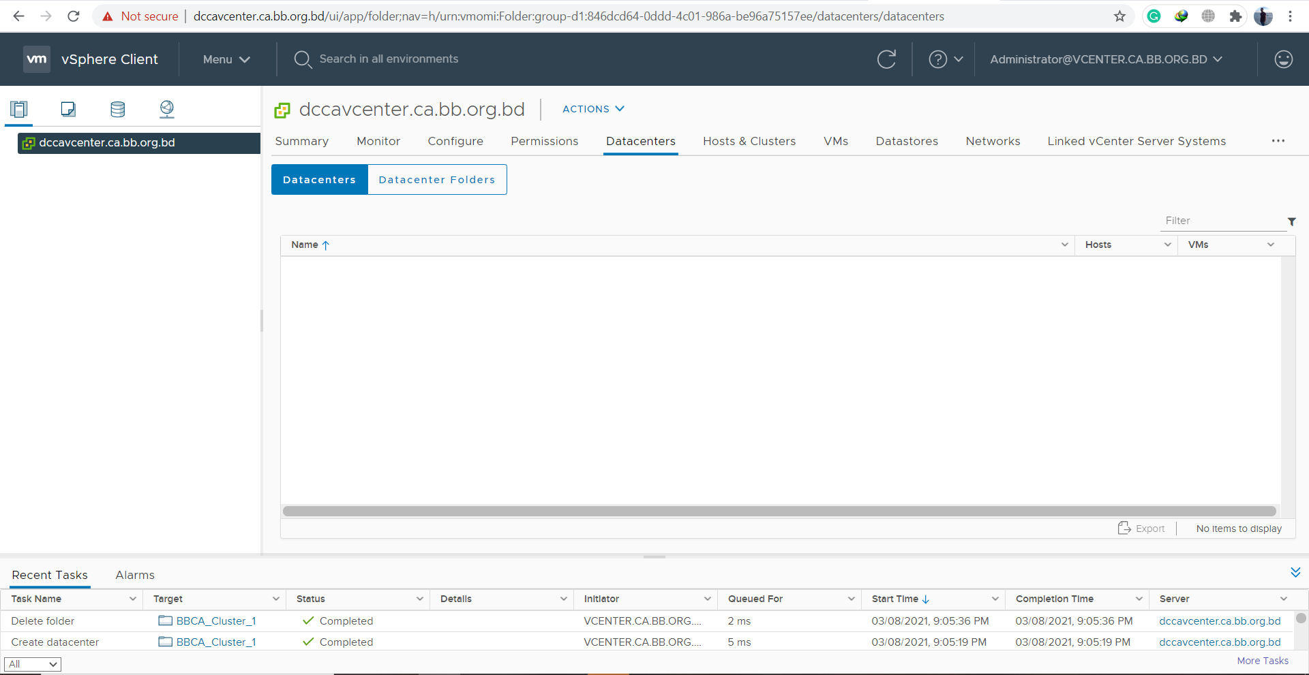Click the browser reload icon
The image size is (1309, 675).
pyautogui.click(x=74, y=16)
